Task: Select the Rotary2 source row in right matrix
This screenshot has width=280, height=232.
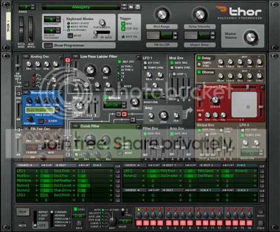Action: coord(134,176)
